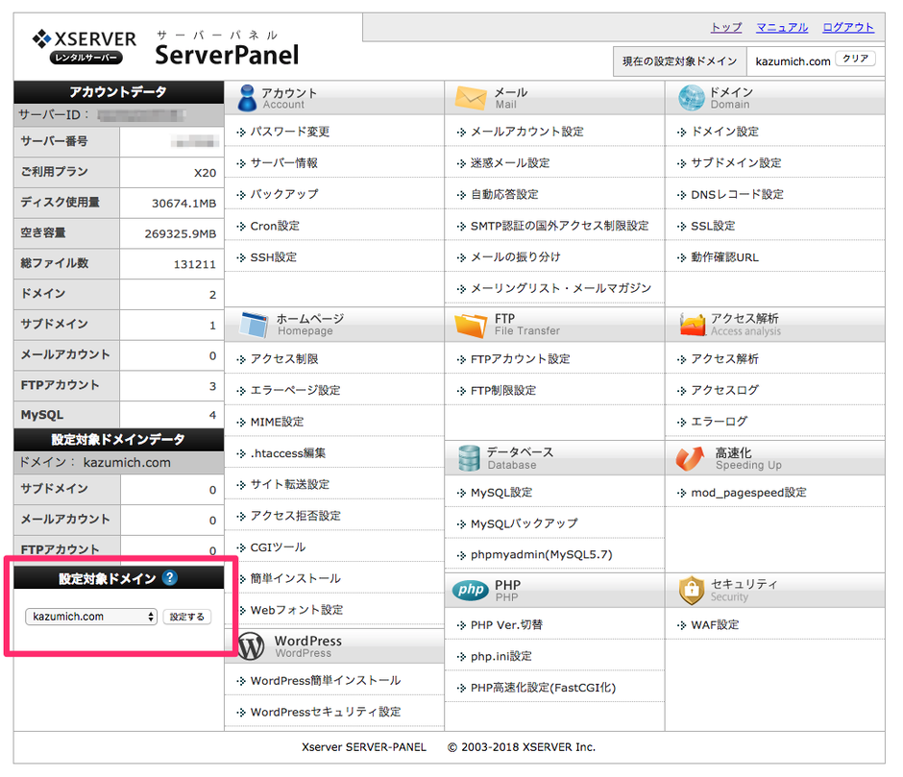This screenshot has width=903, height=777.
Task: Click the PHP logo icon
Action: tap(471, 590)
